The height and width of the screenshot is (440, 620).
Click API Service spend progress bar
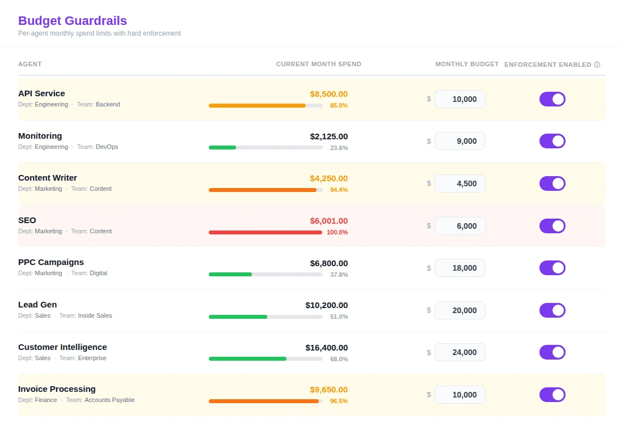click(265, 106)
